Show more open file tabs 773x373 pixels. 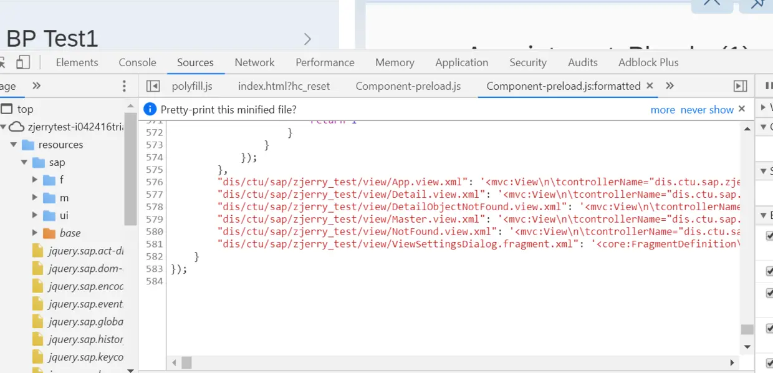click(670, 86)
